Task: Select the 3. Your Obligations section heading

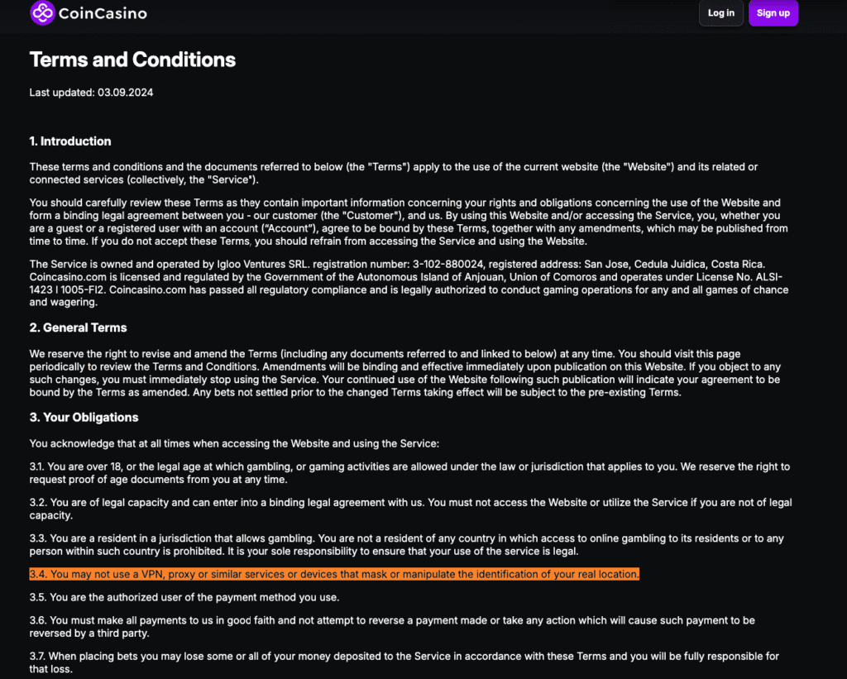Action: tap(84, 418)
